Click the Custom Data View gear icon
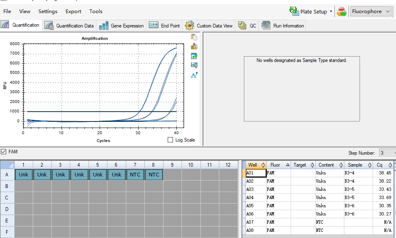This screenshot has width=396, height=238. [189, 25]
